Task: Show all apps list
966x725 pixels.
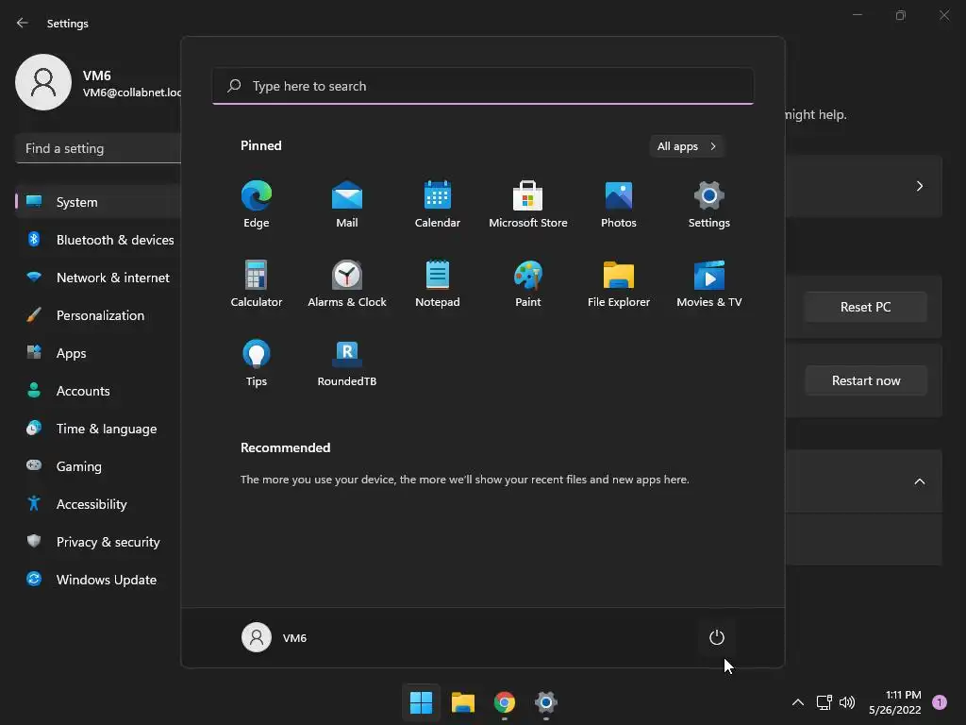Action: (687, 146)
